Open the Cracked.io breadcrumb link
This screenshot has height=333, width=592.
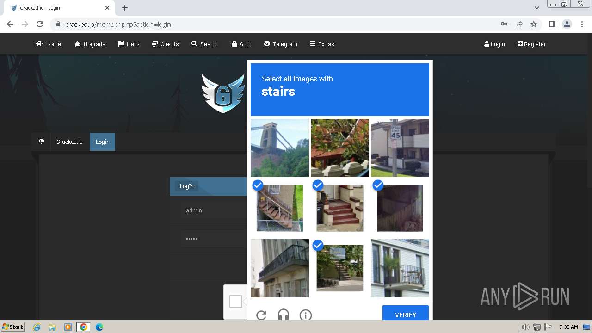[x=69, y=142]
